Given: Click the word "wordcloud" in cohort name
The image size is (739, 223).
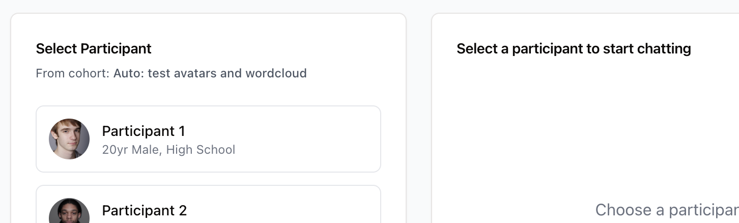Looking at the screenshot, I should [276, 73].
